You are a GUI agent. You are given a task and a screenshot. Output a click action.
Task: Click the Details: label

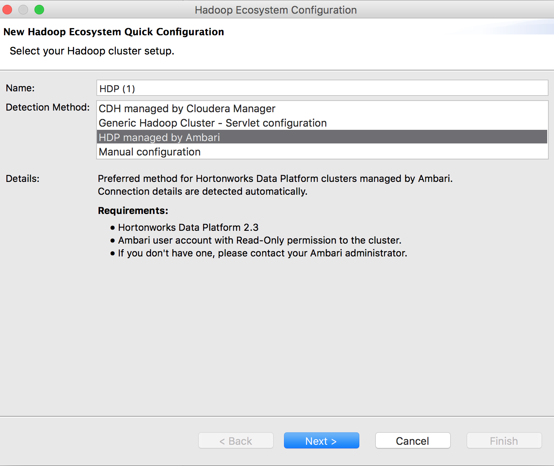click(x=23, y=179)
